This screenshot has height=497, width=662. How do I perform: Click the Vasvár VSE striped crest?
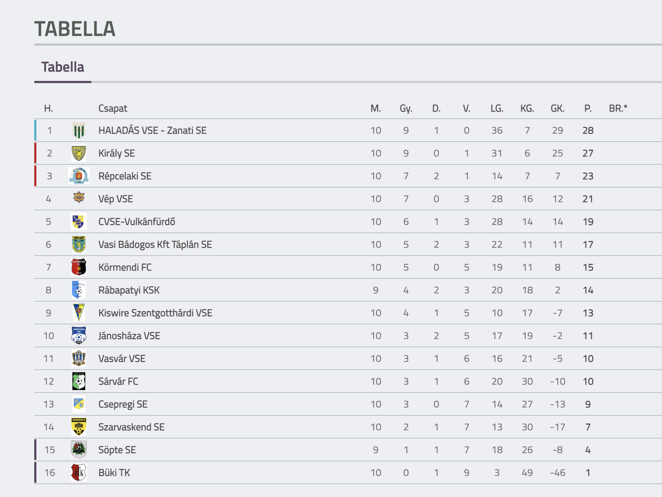click(79, 358)
